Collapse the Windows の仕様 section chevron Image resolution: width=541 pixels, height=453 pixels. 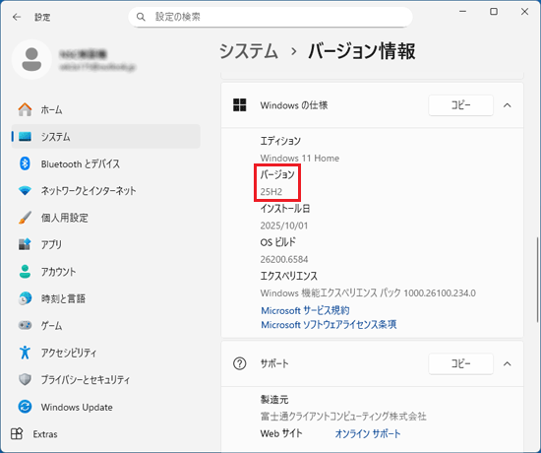(x=508, y=105)
